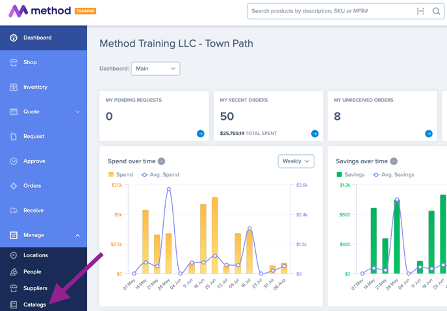447x311 pixels.
Task: Open the Receive menu item
Action: coord(44,211)
